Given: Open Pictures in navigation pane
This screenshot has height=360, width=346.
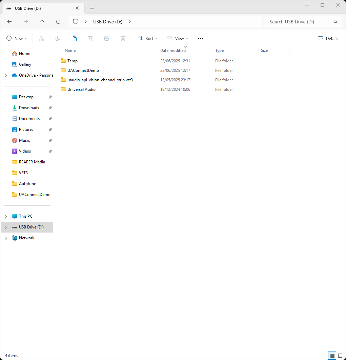Looking at the screenshot, I should pyautogui.click(x=26, y=129).
